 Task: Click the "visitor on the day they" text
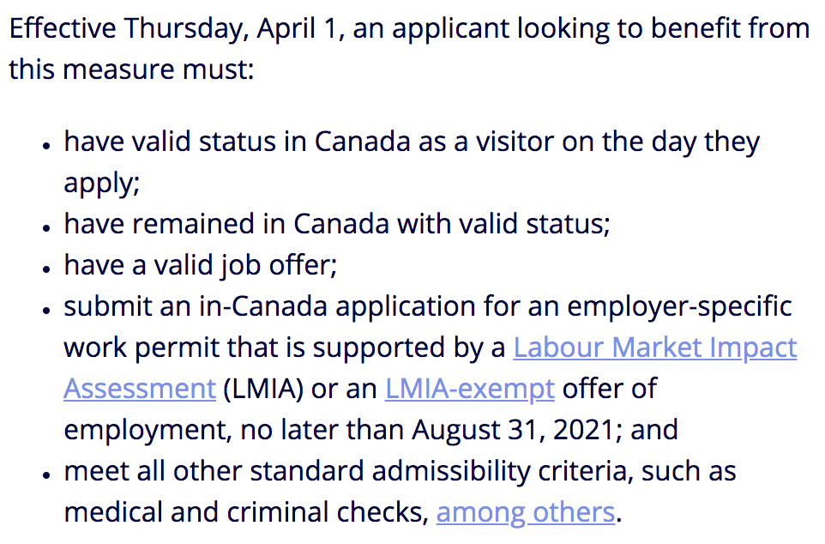click(617, 142)
